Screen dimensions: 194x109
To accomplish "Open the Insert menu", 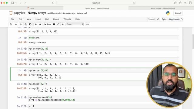I will [x=38, y=19].
